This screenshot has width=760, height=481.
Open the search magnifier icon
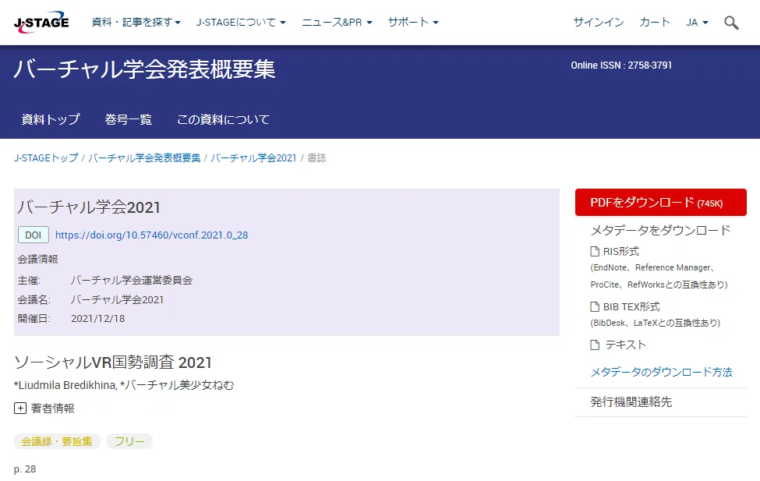(x=731, y=23)
